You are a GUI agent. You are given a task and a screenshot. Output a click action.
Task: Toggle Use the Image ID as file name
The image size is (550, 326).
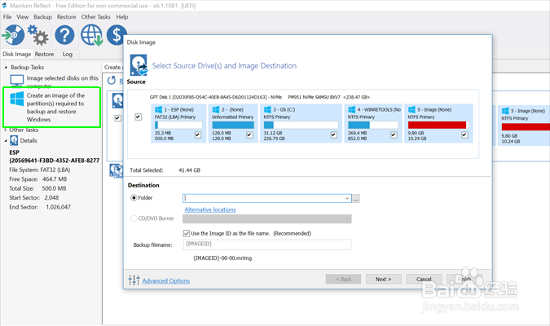187,233
